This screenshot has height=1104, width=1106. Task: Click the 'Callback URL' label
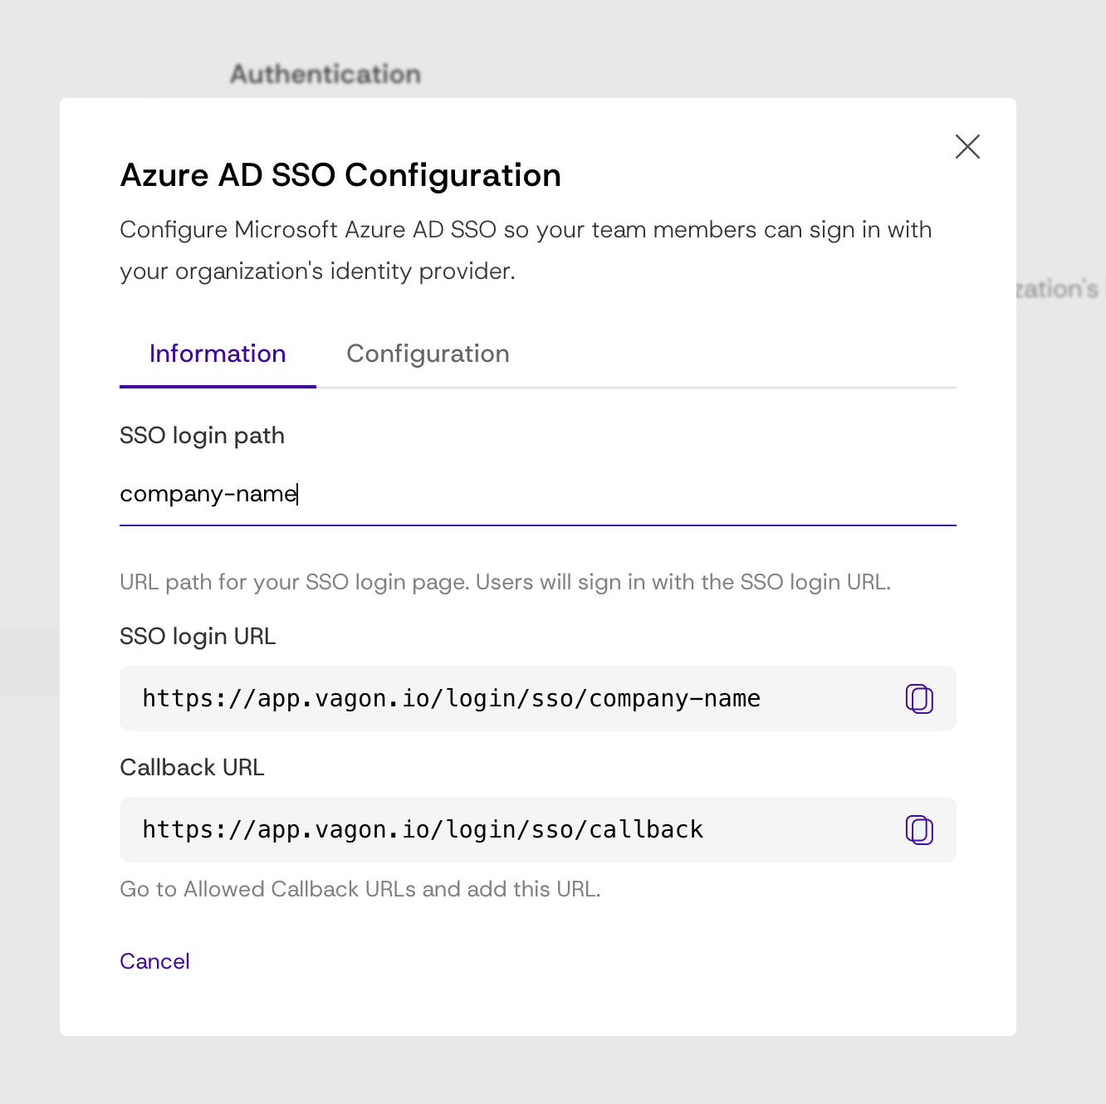point(192,768)
